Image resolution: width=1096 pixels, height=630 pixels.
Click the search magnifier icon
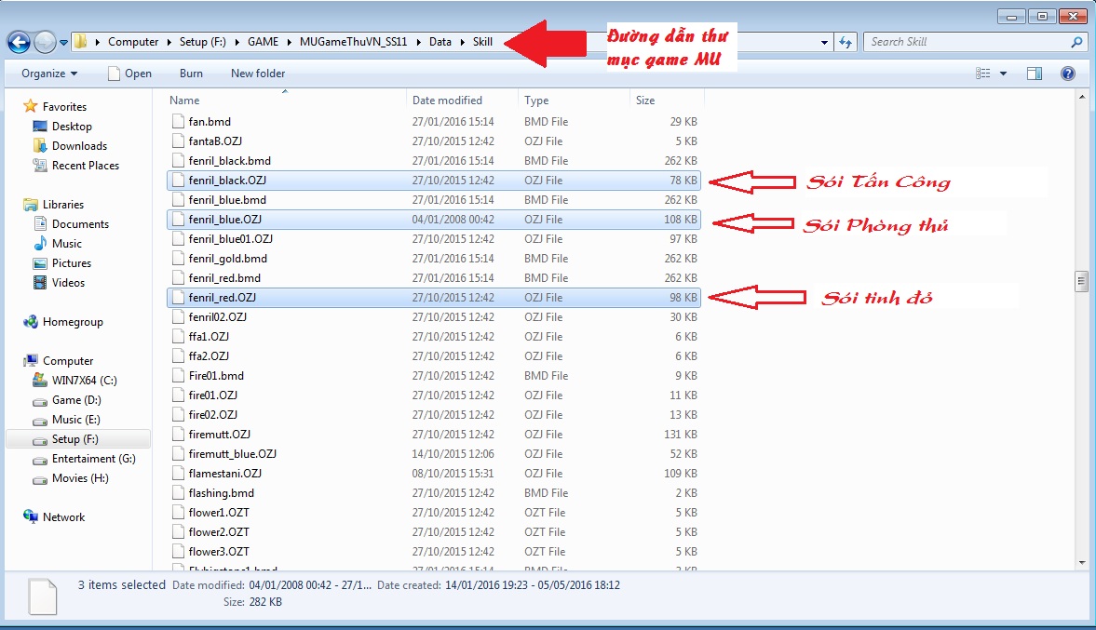pyautogui.click(x=1077, y=42)
